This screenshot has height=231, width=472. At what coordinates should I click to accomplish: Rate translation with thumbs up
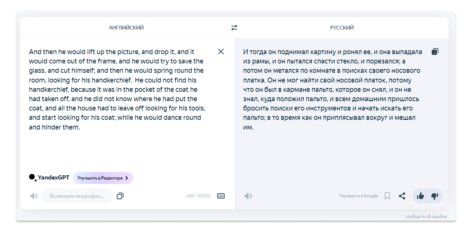421,196
